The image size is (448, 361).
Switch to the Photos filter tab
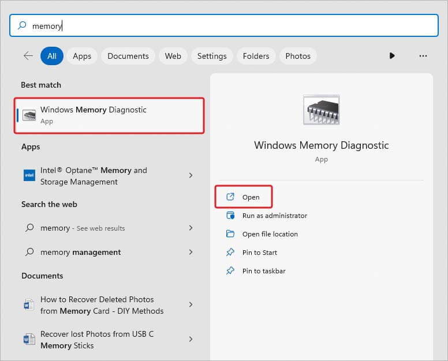click(298, 56)
